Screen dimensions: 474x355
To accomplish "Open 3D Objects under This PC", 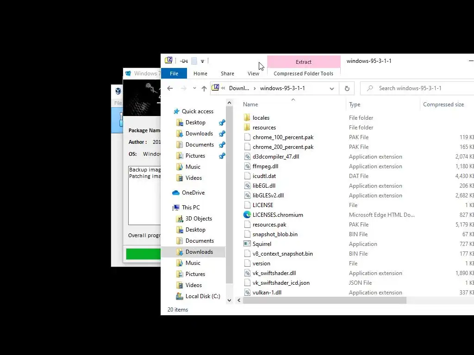I will pyautogui.click(x=198, y=219).
